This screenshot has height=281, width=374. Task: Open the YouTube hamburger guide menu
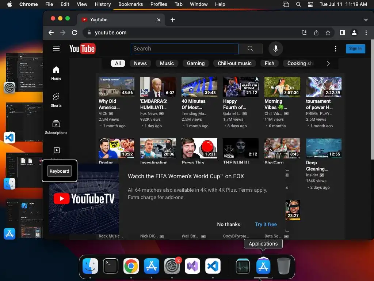56,49
